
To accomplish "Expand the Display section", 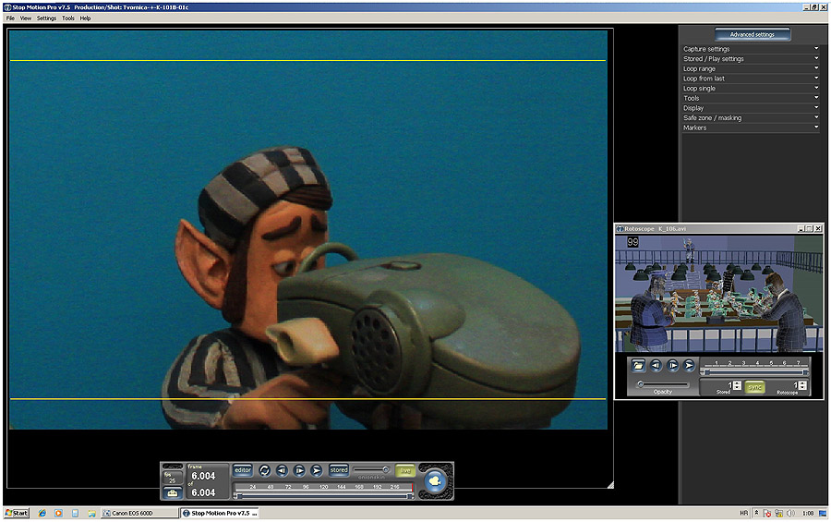I will tap(751, 108).
